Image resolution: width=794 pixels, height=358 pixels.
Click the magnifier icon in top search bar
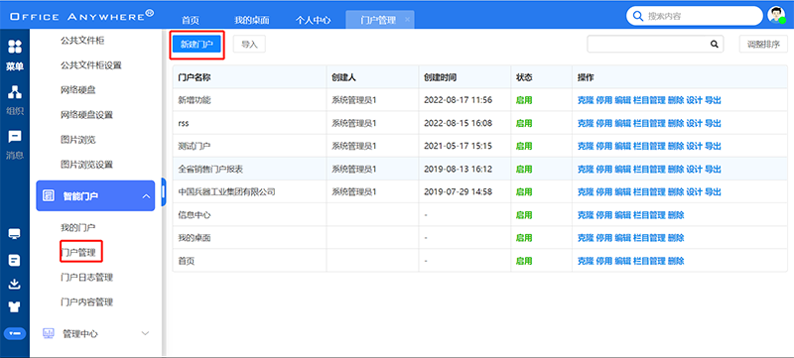point(638,16)
